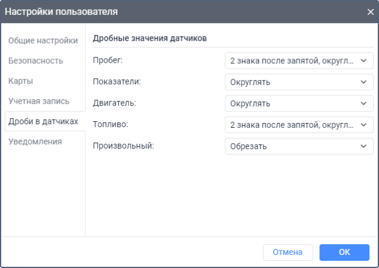Click the Показатели field label
Image resolution: width=379 pixels, height=268 pixels.
117,82
